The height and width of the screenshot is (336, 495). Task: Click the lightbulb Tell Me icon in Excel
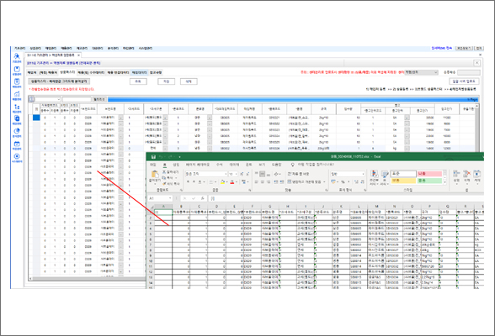(x=293, y=165)
